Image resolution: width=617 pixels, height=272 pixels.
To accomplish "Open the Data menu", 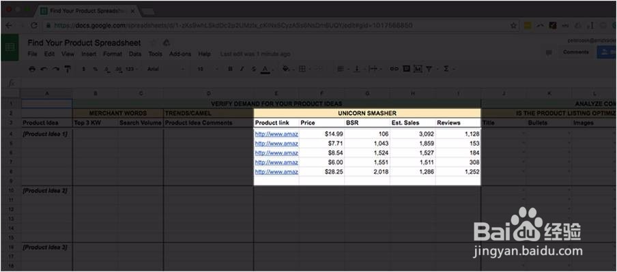I will click(135, 55).
